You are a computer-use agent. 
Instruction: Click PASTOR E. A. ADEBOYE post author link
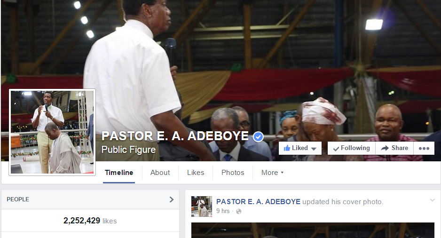click(258, 202)
